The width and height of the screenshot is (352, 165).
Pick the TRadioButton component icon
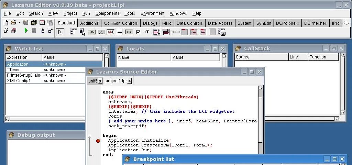coord(147,32)
